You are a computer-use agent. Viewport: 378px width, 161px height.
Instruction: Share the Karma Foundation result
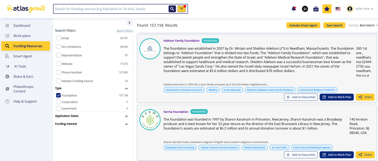[x=365, y=155]
